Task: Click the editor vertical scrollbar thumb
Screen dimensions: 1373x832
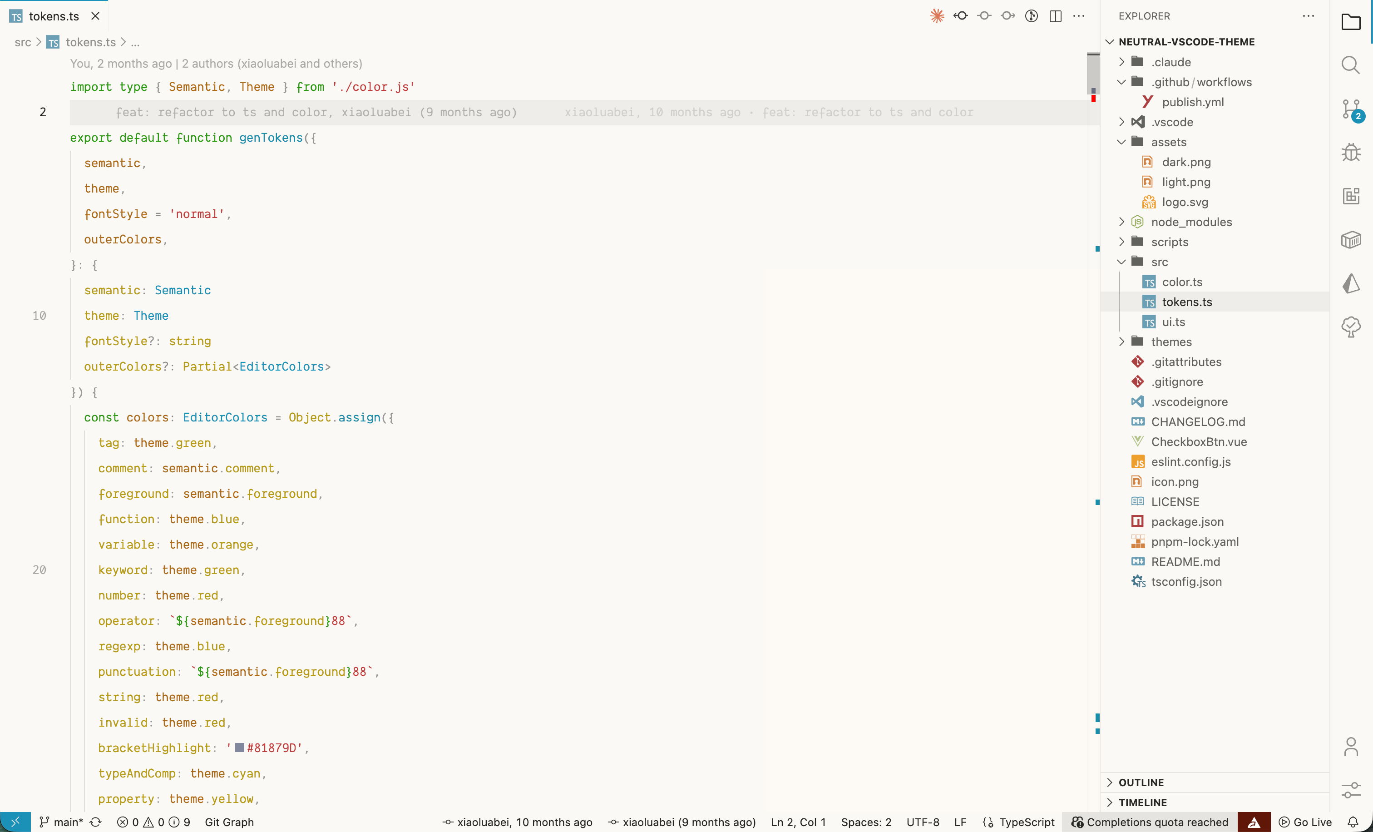Action: 1093,73
